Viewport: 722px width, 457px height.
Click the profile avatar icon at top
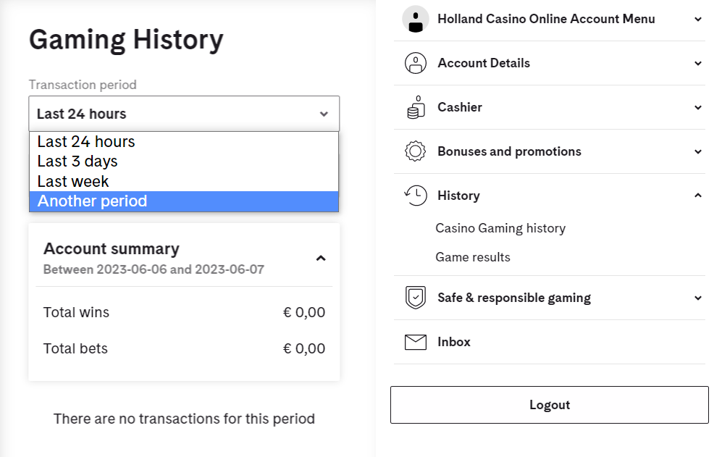pos(416,19)
